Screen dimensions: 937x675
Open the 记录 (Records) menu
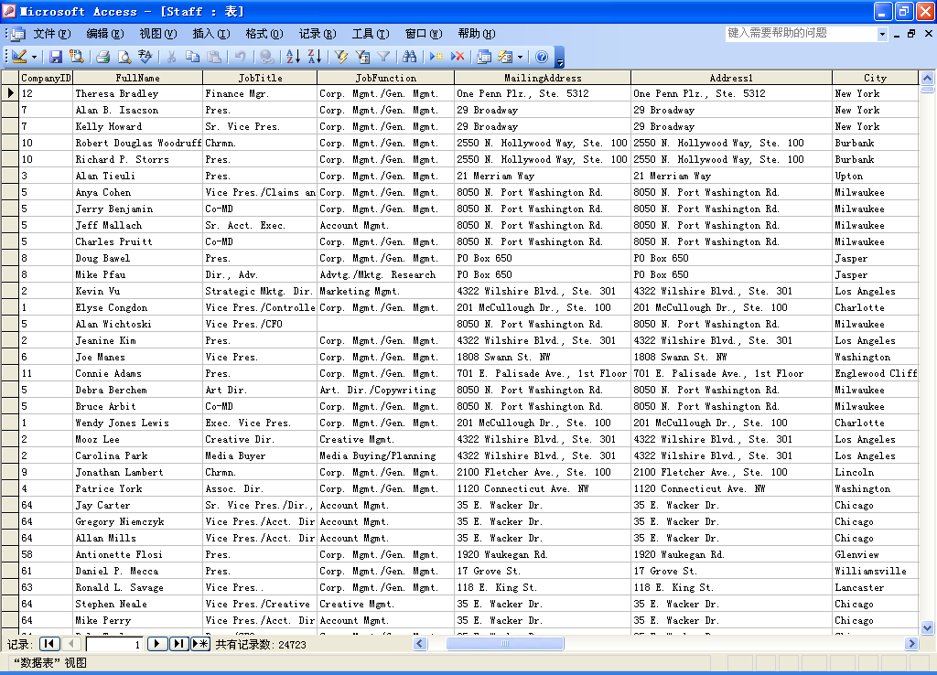click(317, 34)
